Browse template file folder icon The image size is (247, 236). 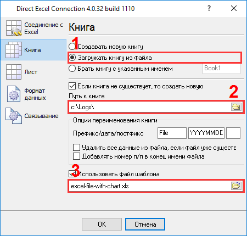tap(236, 186)
